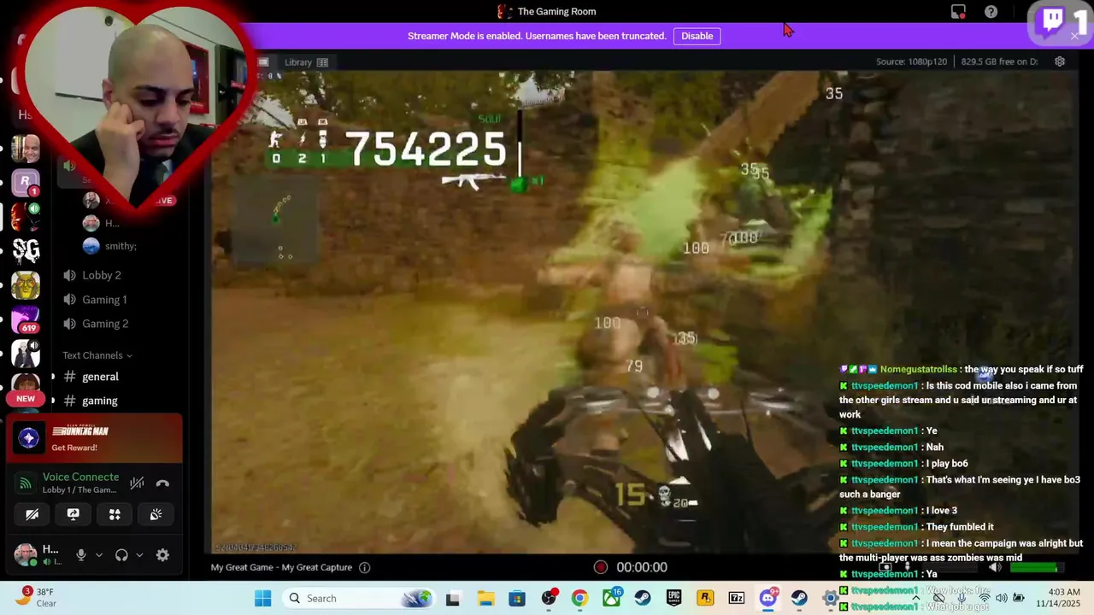
Task: Open the server with 619 badge
Action: coord(26,319)
